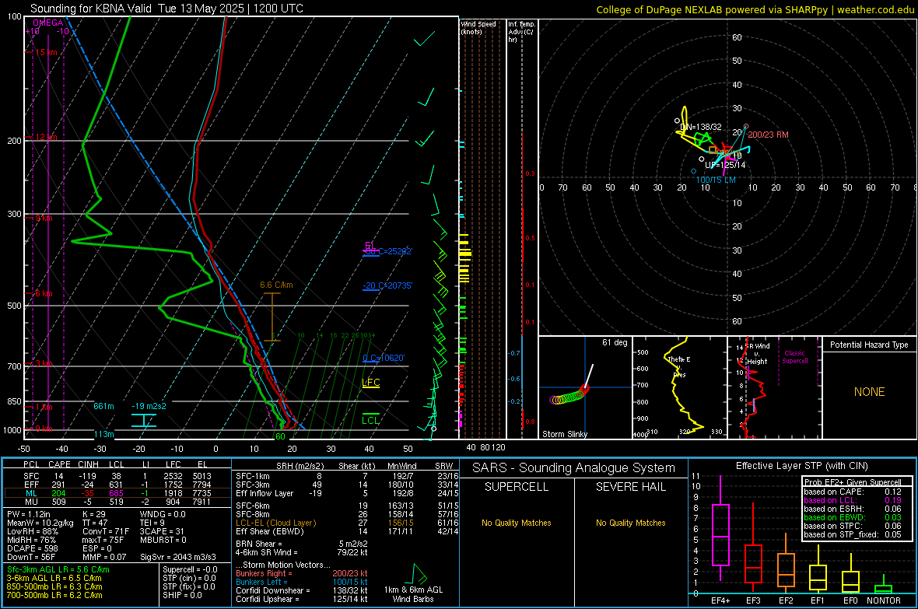Click the SUPERCELL column heading
This screenshot has height=609, width=918.
pyautogui.click(x=517, y=487)
